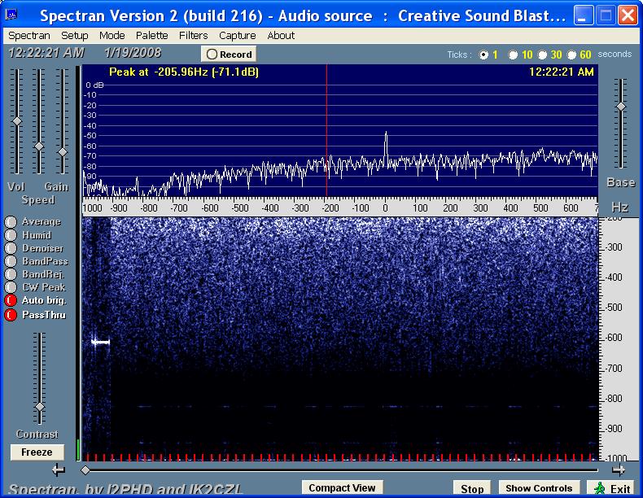
Task: Select the 10 seconds ticks option
Action: coord(513,55)
